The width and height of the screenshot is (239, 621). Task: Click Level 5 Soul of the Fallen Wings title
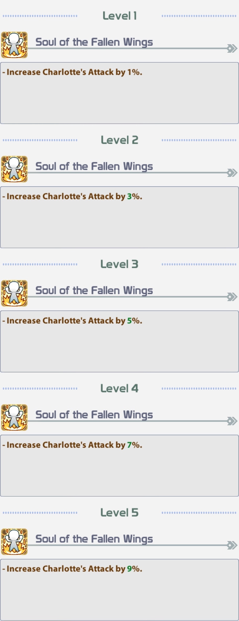[94, 539]
